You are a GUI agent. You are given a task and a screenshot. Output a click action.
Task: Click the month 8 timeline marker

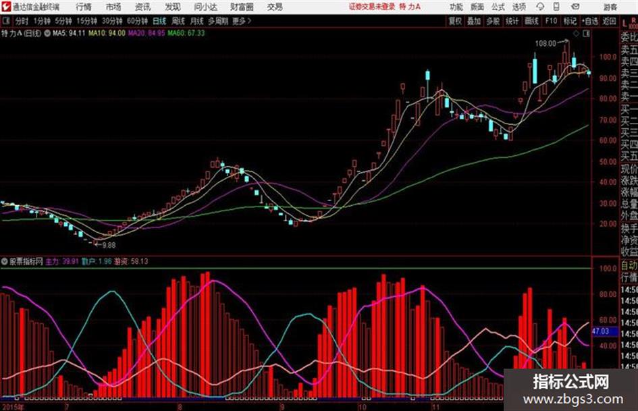click(180, 406)
